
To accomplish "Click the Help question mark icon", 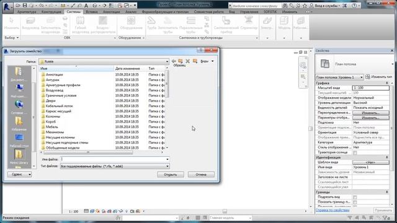I will (354, 6).
